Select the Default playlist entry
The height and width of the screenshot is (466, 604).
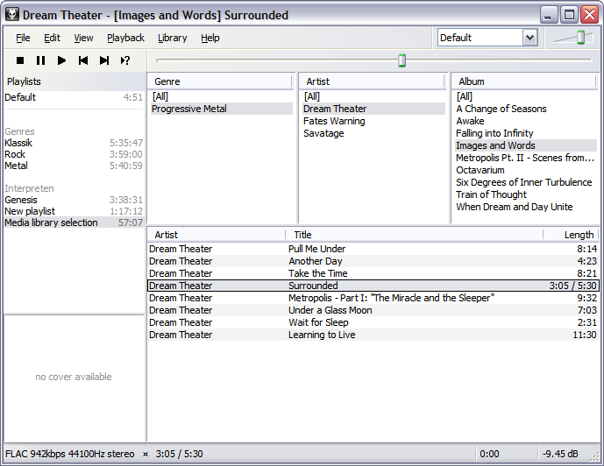[74, 97]
